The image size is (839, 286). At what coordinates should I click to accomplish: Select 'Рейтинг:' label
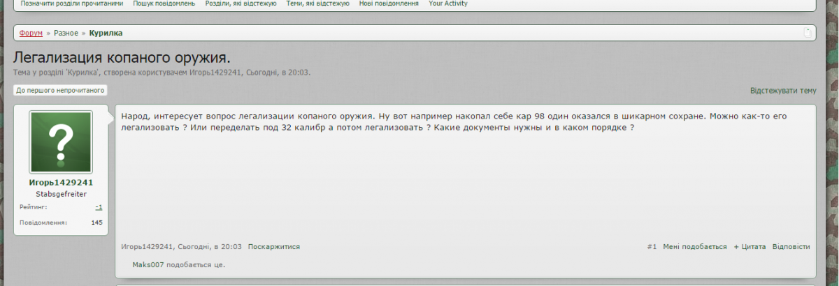pyautogui.click(x=34, y=207)
